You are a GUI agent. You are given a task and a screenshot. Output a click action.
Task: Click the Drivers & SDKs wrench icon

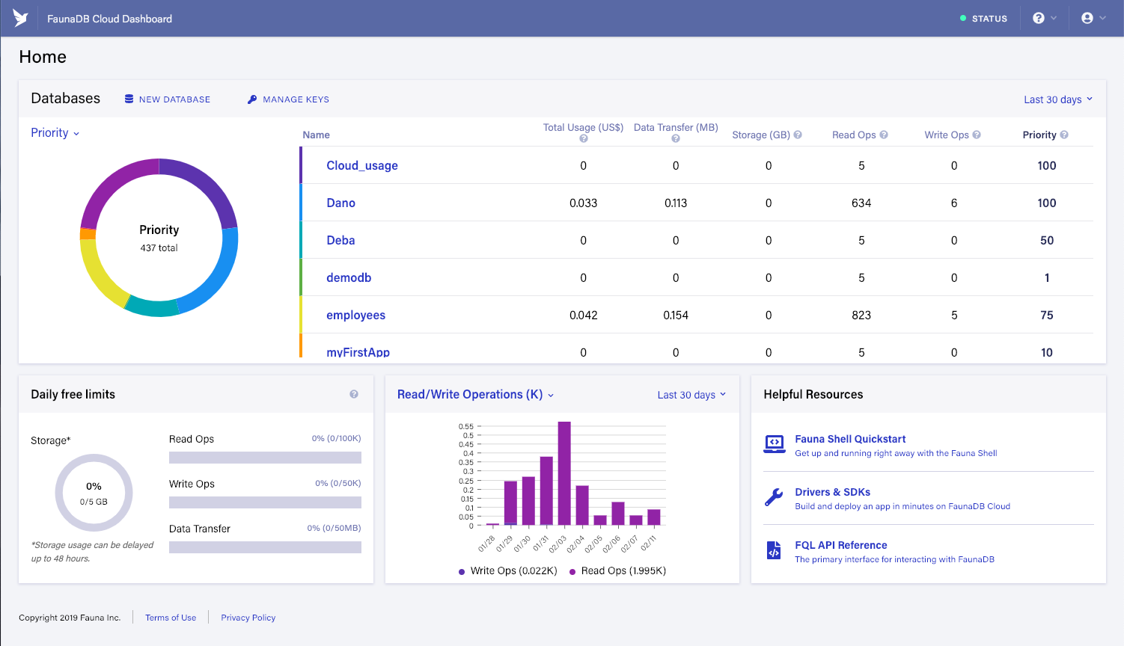click(774, 497)
